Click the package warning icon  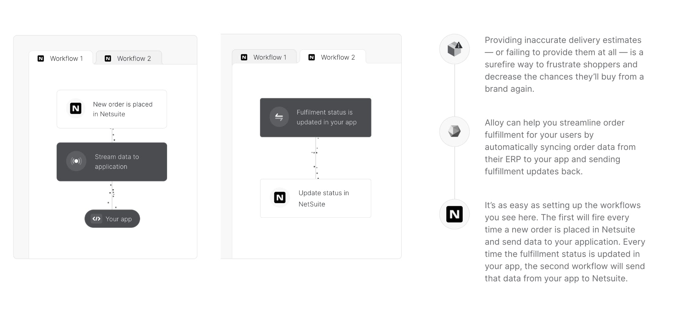click(x=454, y=49)
